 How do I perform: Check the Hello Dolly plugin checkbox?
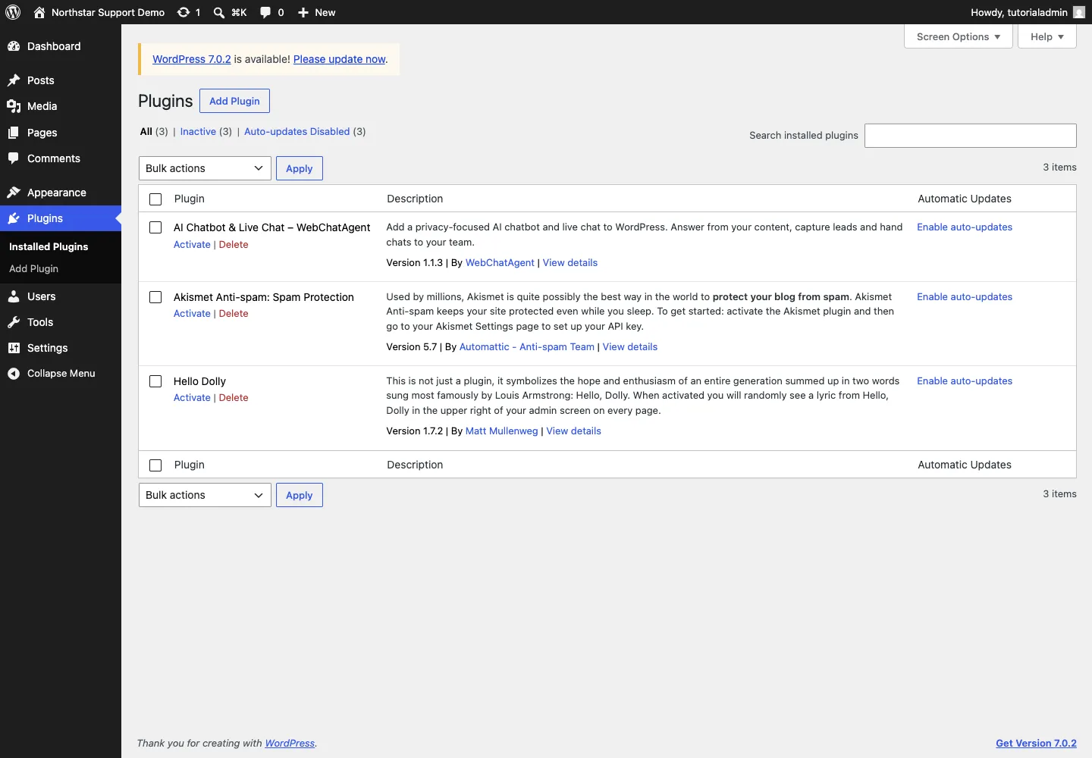pos(155,381)
